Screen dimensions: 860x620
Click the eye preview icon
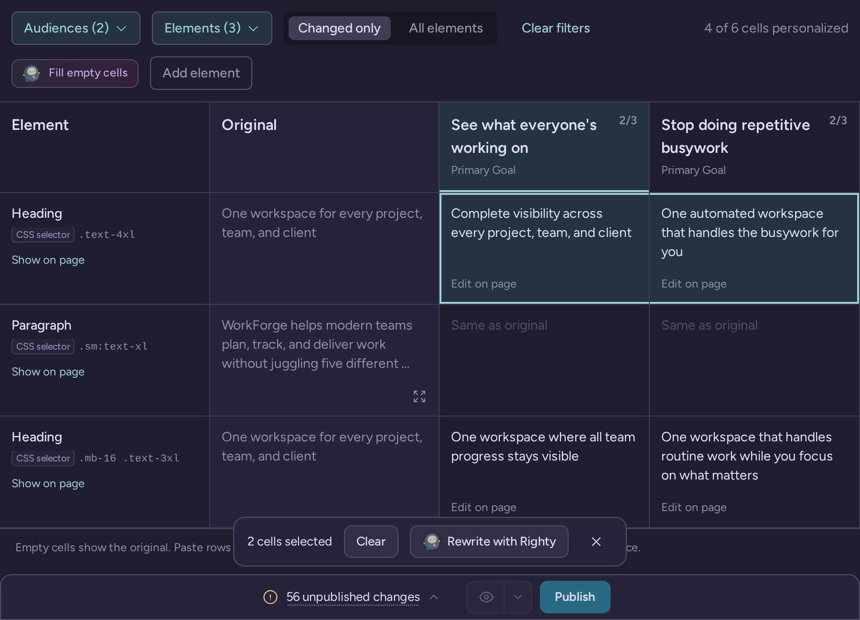pyautogui.click(x=486, y=597)
